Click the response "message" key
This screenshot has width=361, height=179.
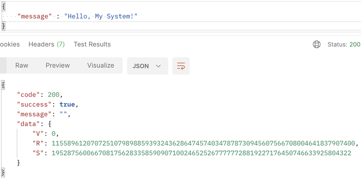[34, 114]
